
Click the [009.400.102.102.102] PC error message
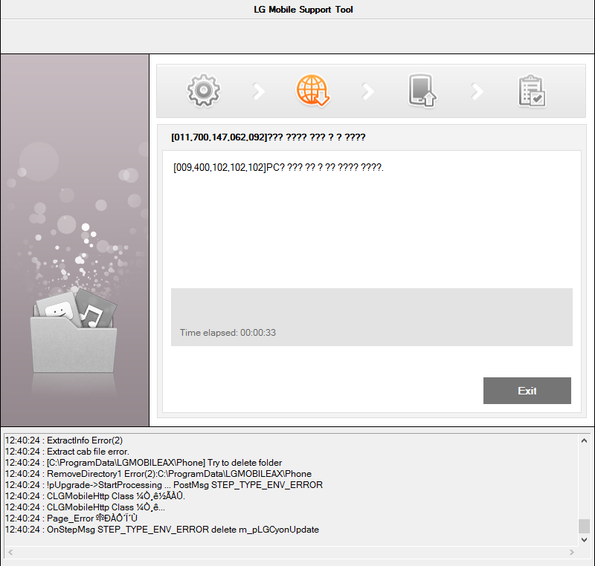pyautogui.click(x=278, y=167)
